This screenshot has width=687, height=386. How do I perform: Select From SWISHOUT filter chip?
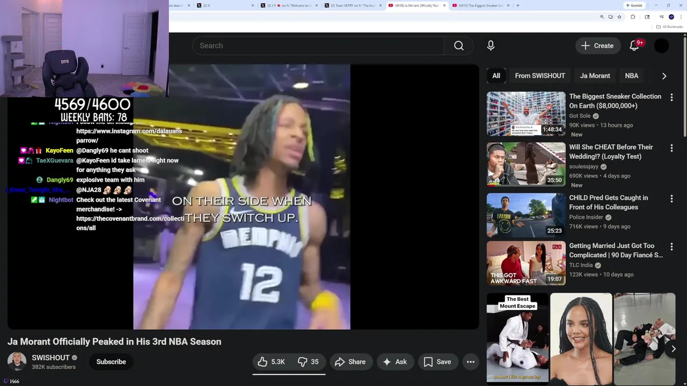(x=540, y=76)
